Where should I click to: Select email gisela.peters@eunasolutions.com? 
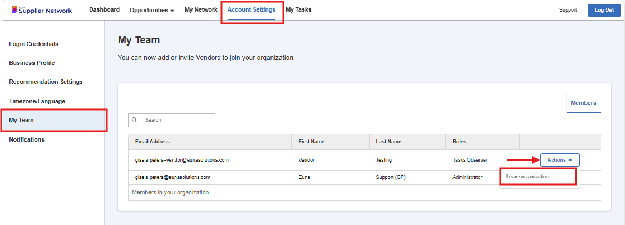point(173,177)
